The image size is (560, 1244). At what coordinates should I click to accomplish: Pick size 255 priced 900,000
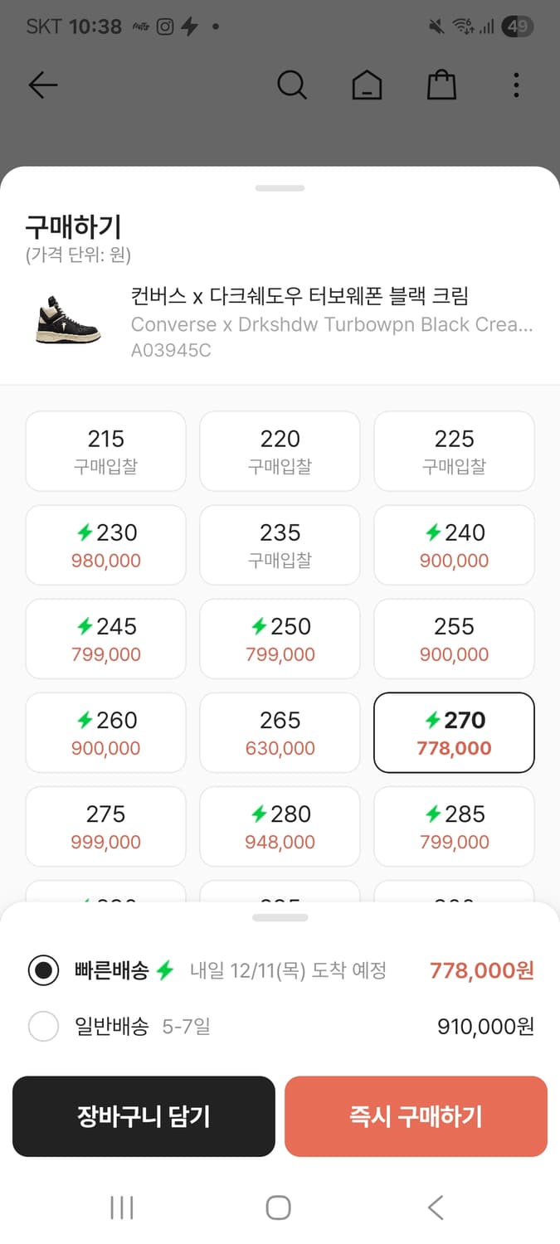[x=454, y=639]
